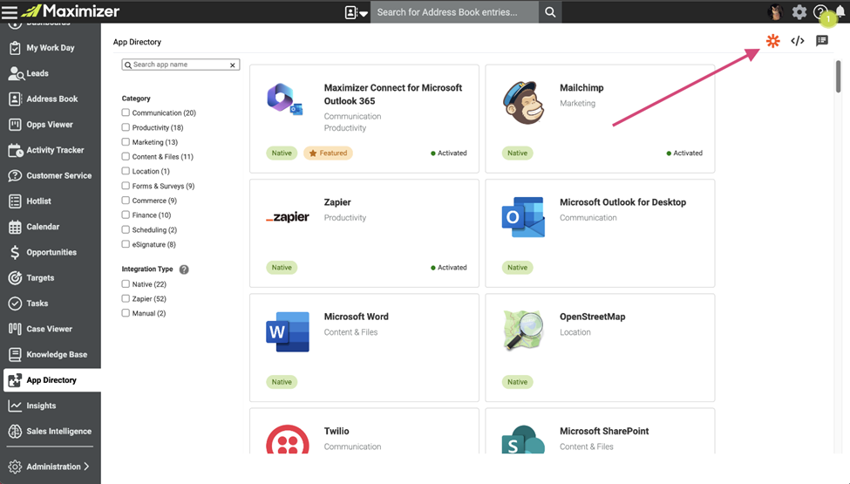Open the Mailchimp app card

click(600, 119)
